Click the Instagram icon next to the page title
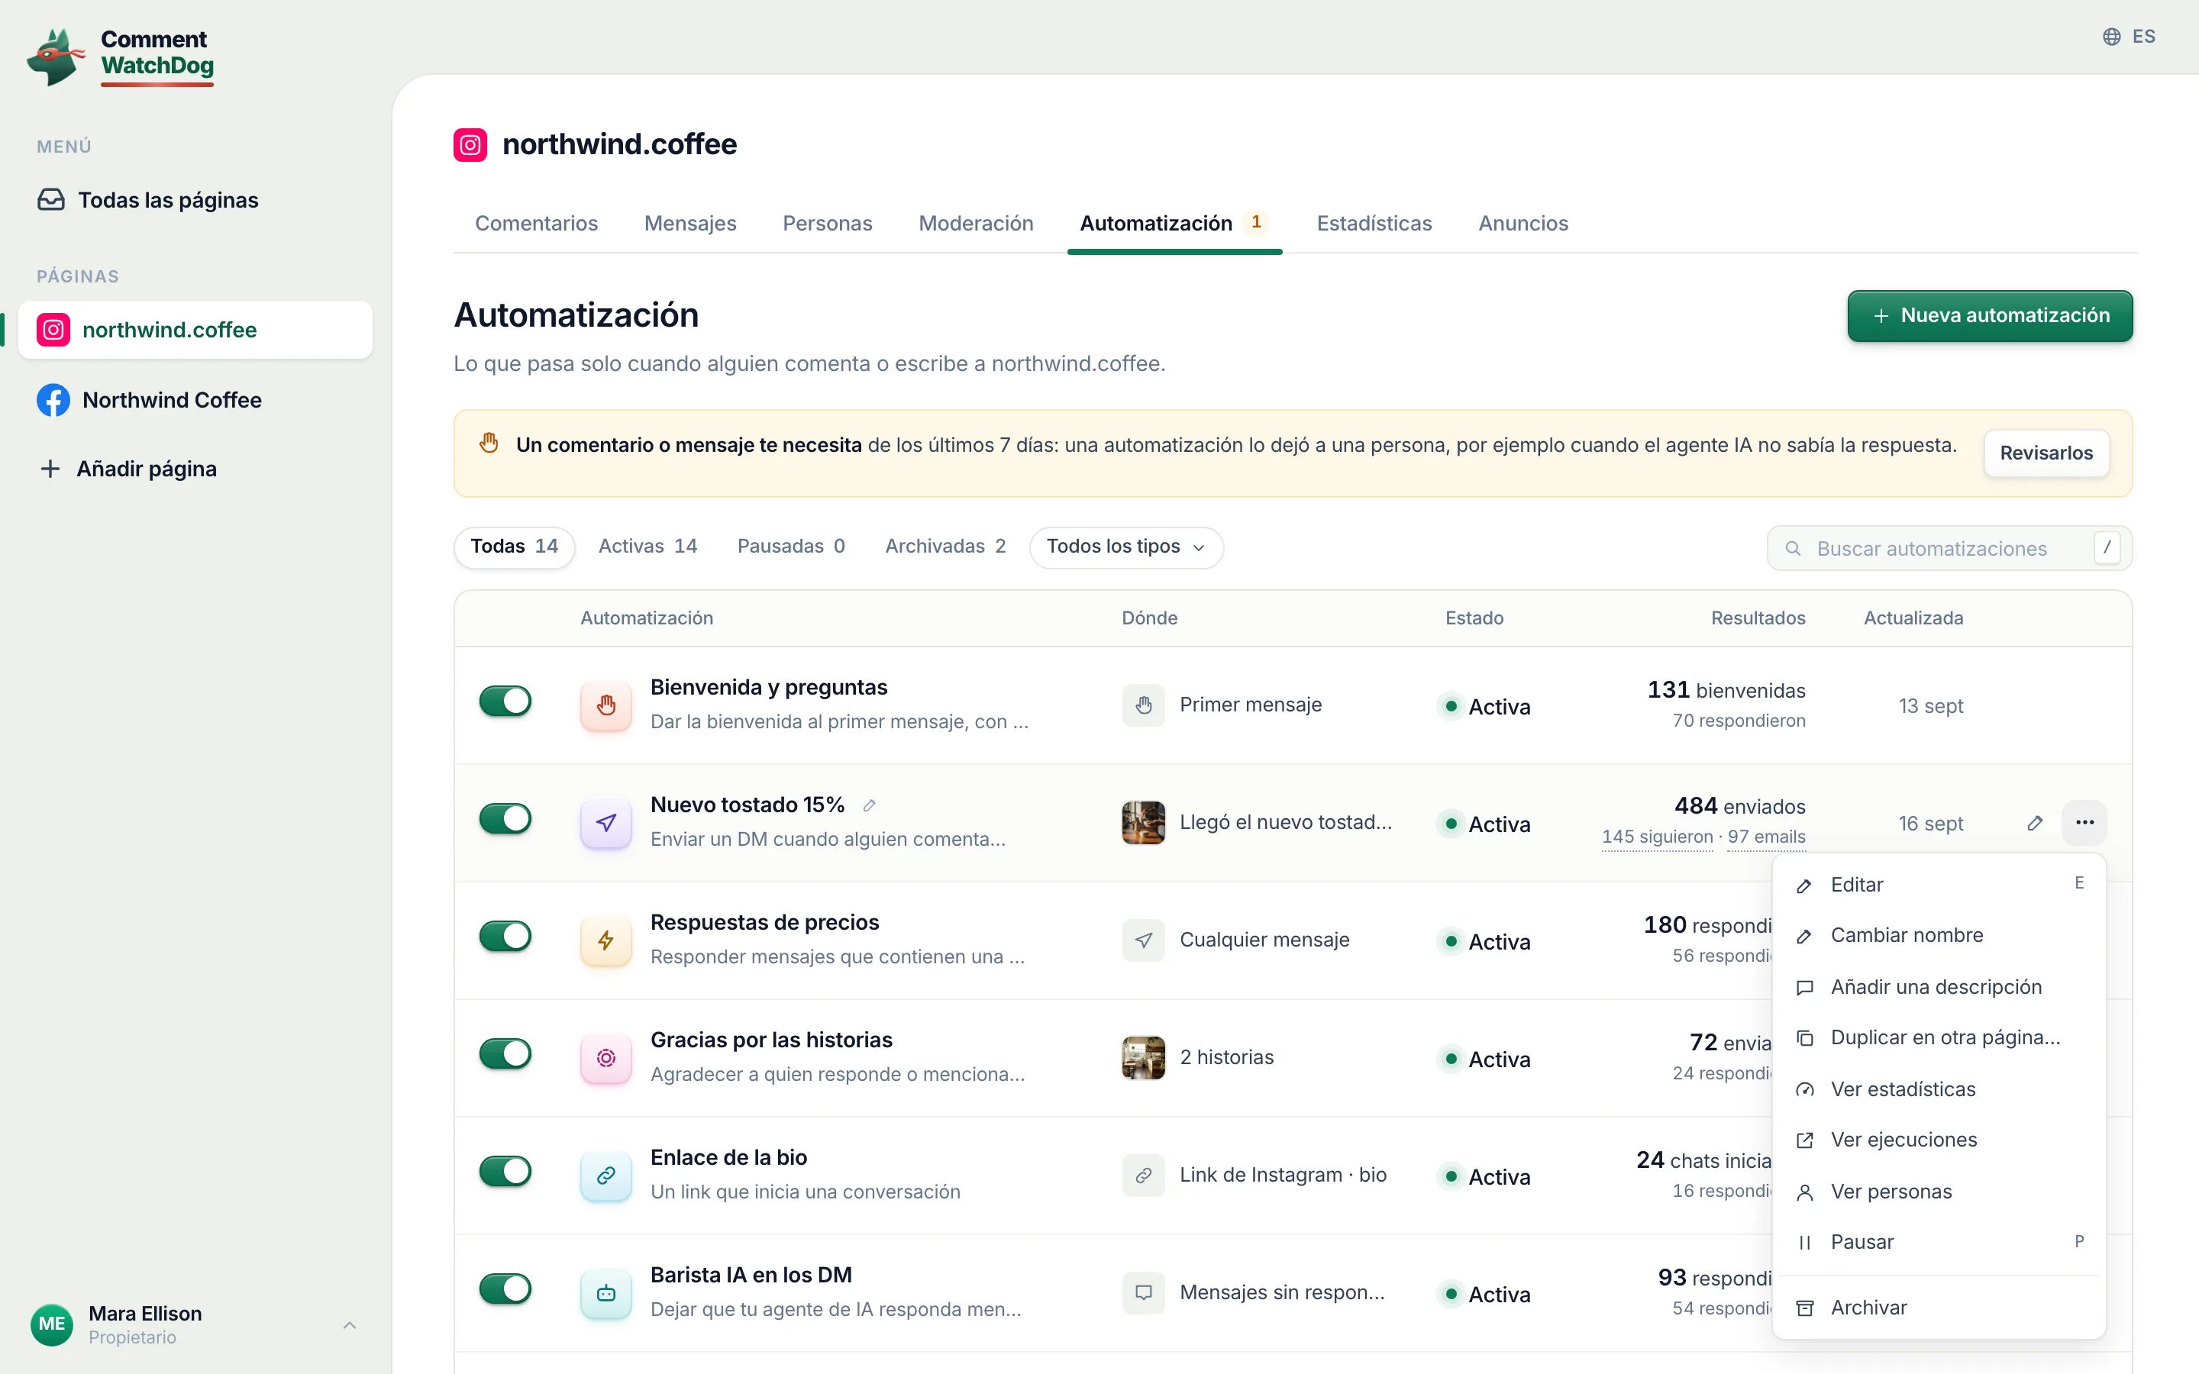Image resolution: width=2199 pixels, height=1374 pixels. pos(470,144)
